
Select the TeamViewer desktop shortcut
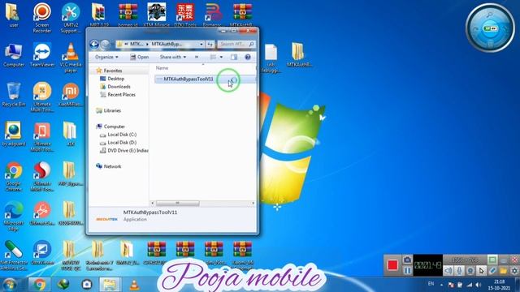click(x=42, y=55)
